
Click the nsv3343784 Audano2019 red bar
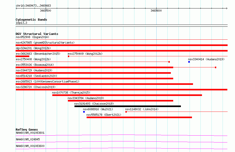tap(120, 101)
